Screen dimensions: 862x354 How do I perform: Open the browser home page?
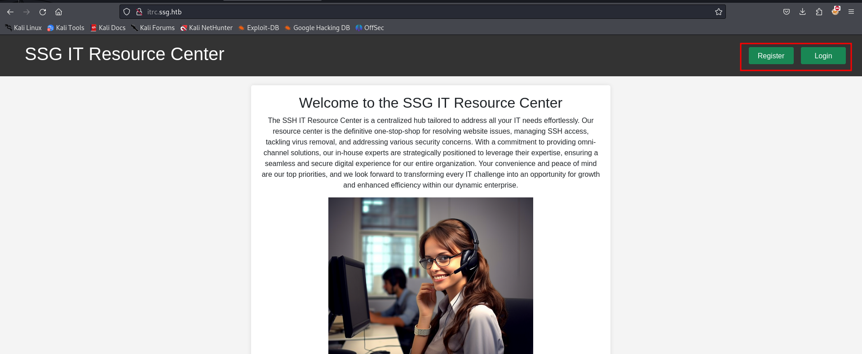point(58,12)
